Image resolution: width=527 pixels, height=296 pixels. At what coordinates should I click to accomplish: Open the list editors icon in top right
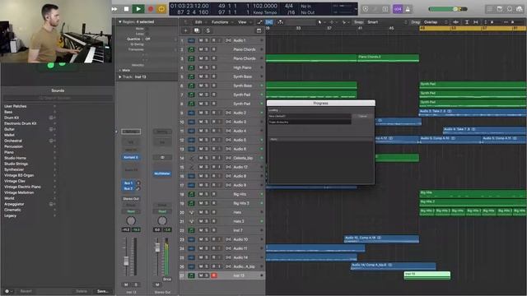coord(490,9)
